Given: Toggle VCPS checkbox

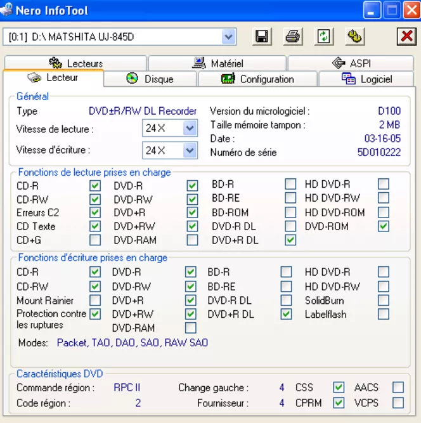Looking at the screenshot, I should point(398,403).
